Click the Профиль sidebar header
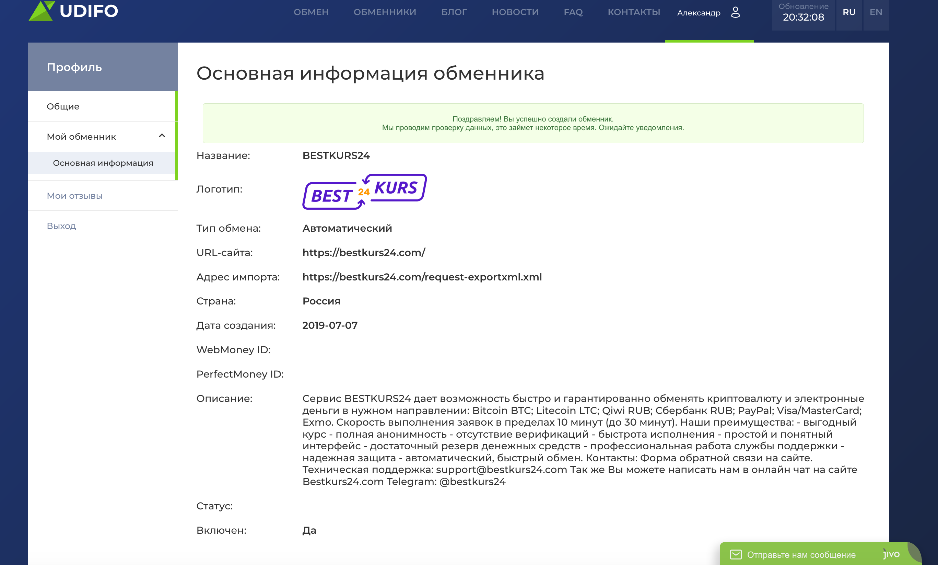The width and height of the screenshot is (938, 565). [103, 67]
